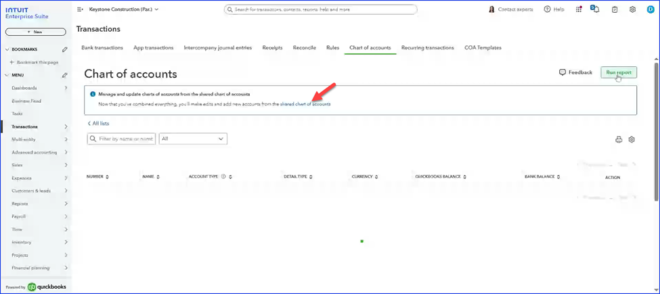Open the clipboard tasks icon in header
This screenshot has width=660, height=294.
(x=615, y=9)
